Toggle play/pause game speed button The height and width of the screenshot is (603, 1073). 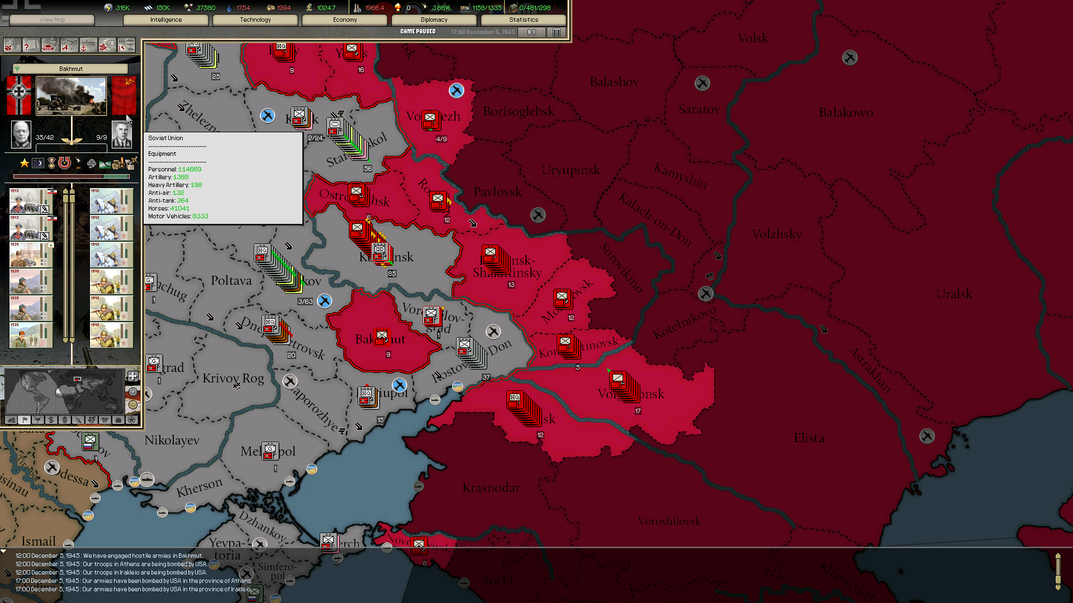tap(531, 32)
